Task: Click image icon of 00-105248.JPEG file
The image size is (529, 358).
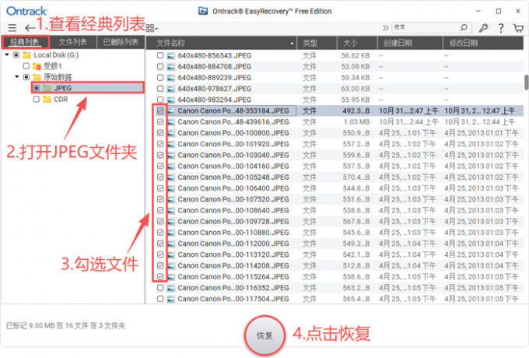Action: tap(171, 177)
